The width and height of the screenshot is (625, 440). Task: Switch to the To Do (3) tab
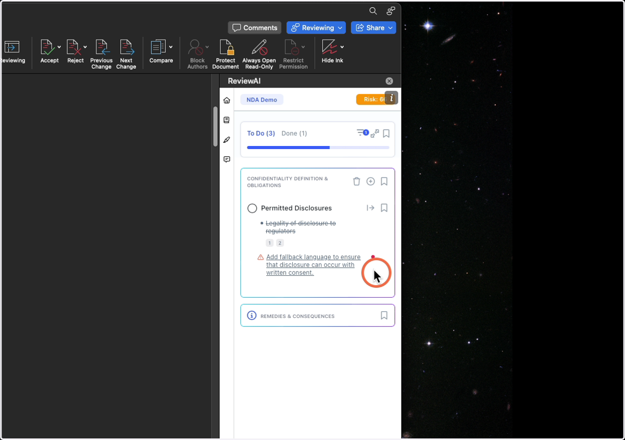(x=261, y=133)
